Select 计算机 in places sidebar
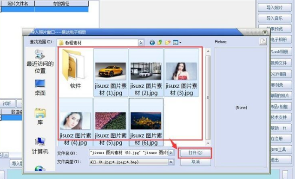Image resolution: width=295 pixels, height=179 pixels. [x=40, y=146]
